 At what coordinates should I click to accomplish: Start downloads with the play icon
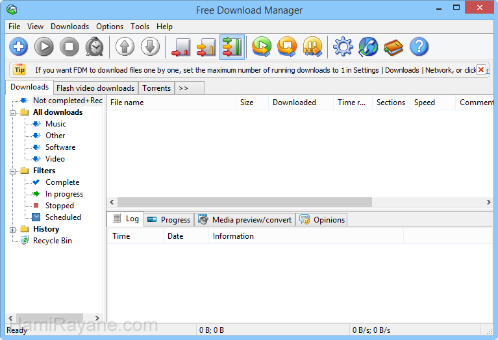click(x=44, y=47)
